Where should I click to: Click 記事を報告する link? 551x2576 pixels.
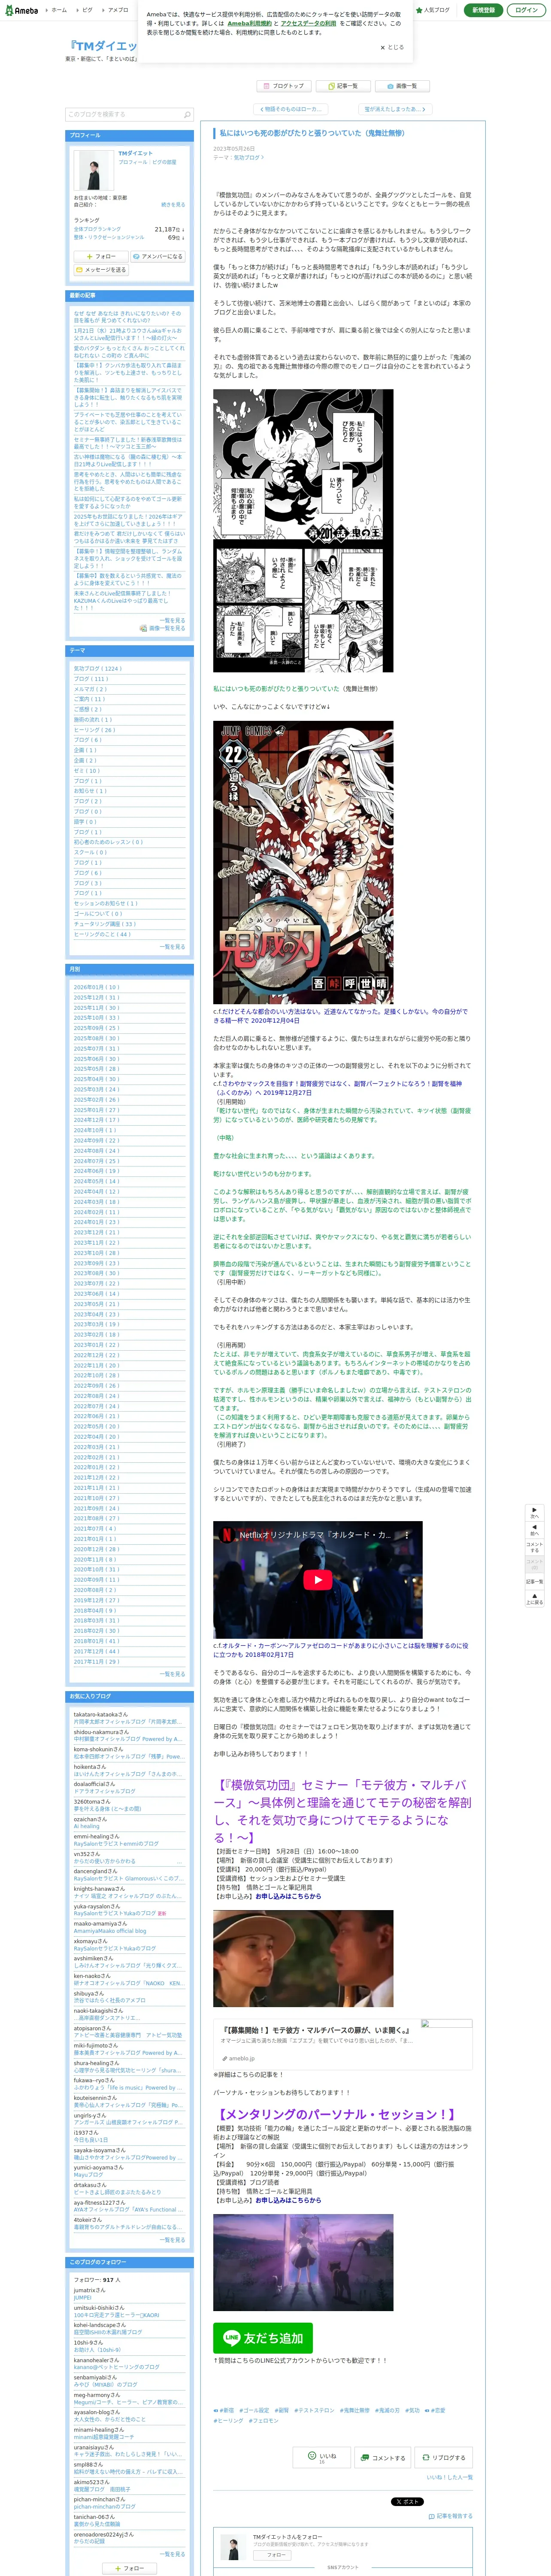[451, 2516]
